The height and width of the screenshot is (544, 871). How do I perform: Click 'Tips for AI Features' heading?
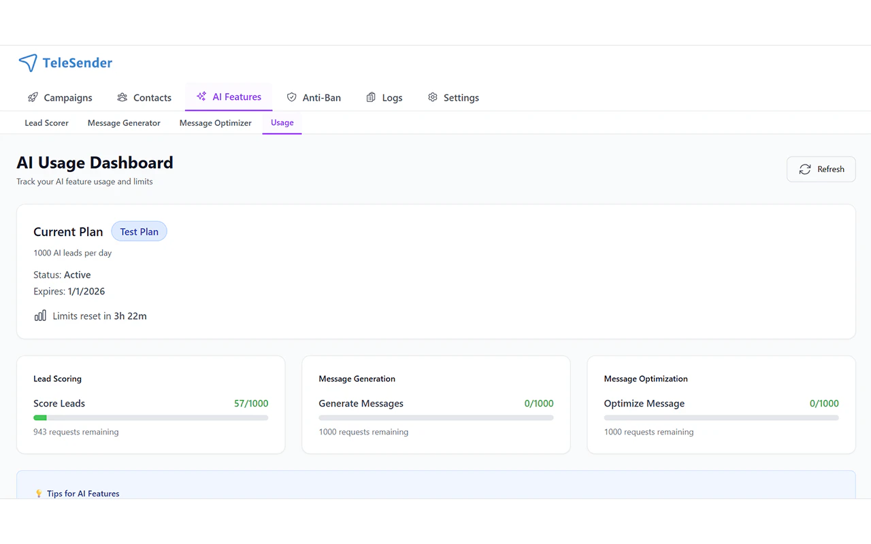[x=83, y=494]
